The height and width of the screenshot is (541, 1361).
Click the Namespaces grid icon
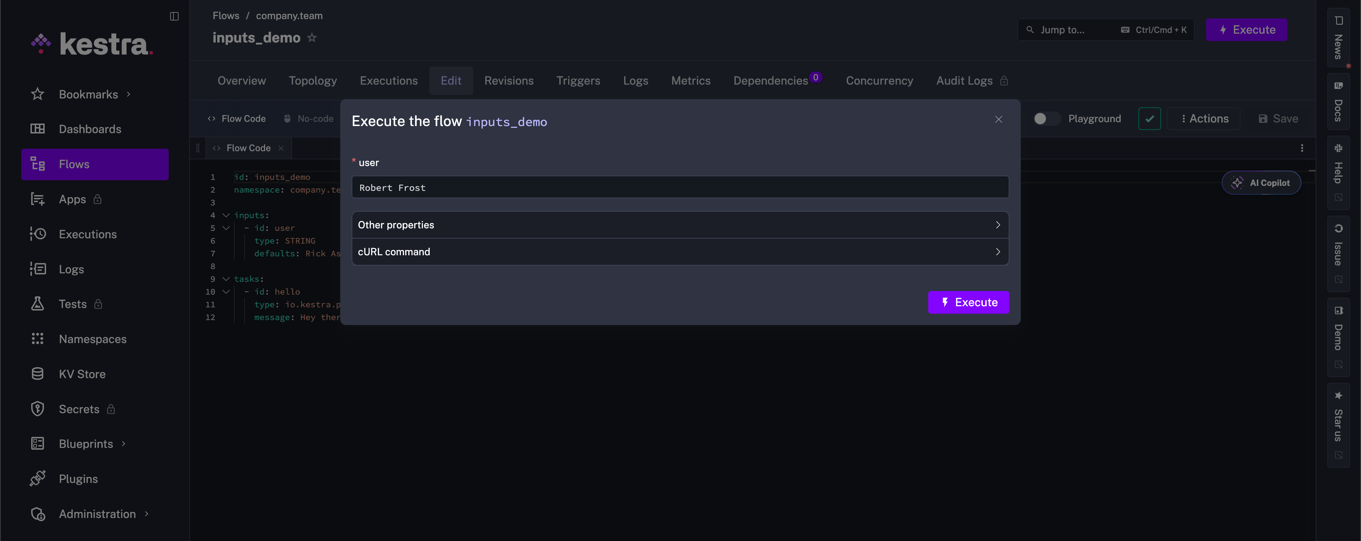[38, 338]
